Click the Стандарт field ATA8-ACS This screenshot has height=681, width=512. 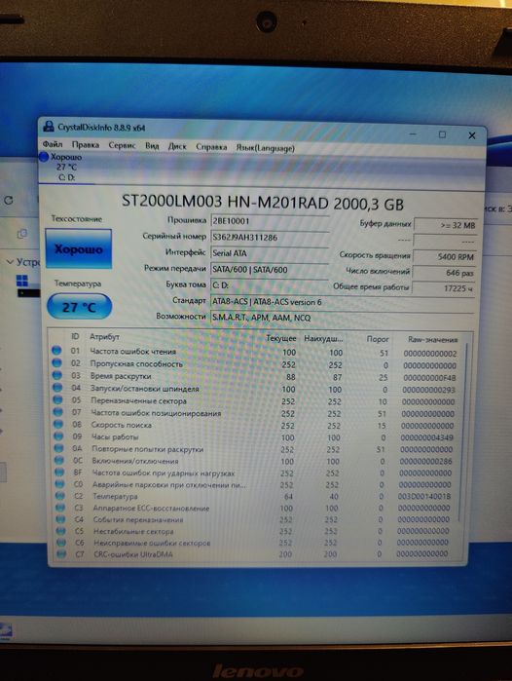(x=342, y=301)
